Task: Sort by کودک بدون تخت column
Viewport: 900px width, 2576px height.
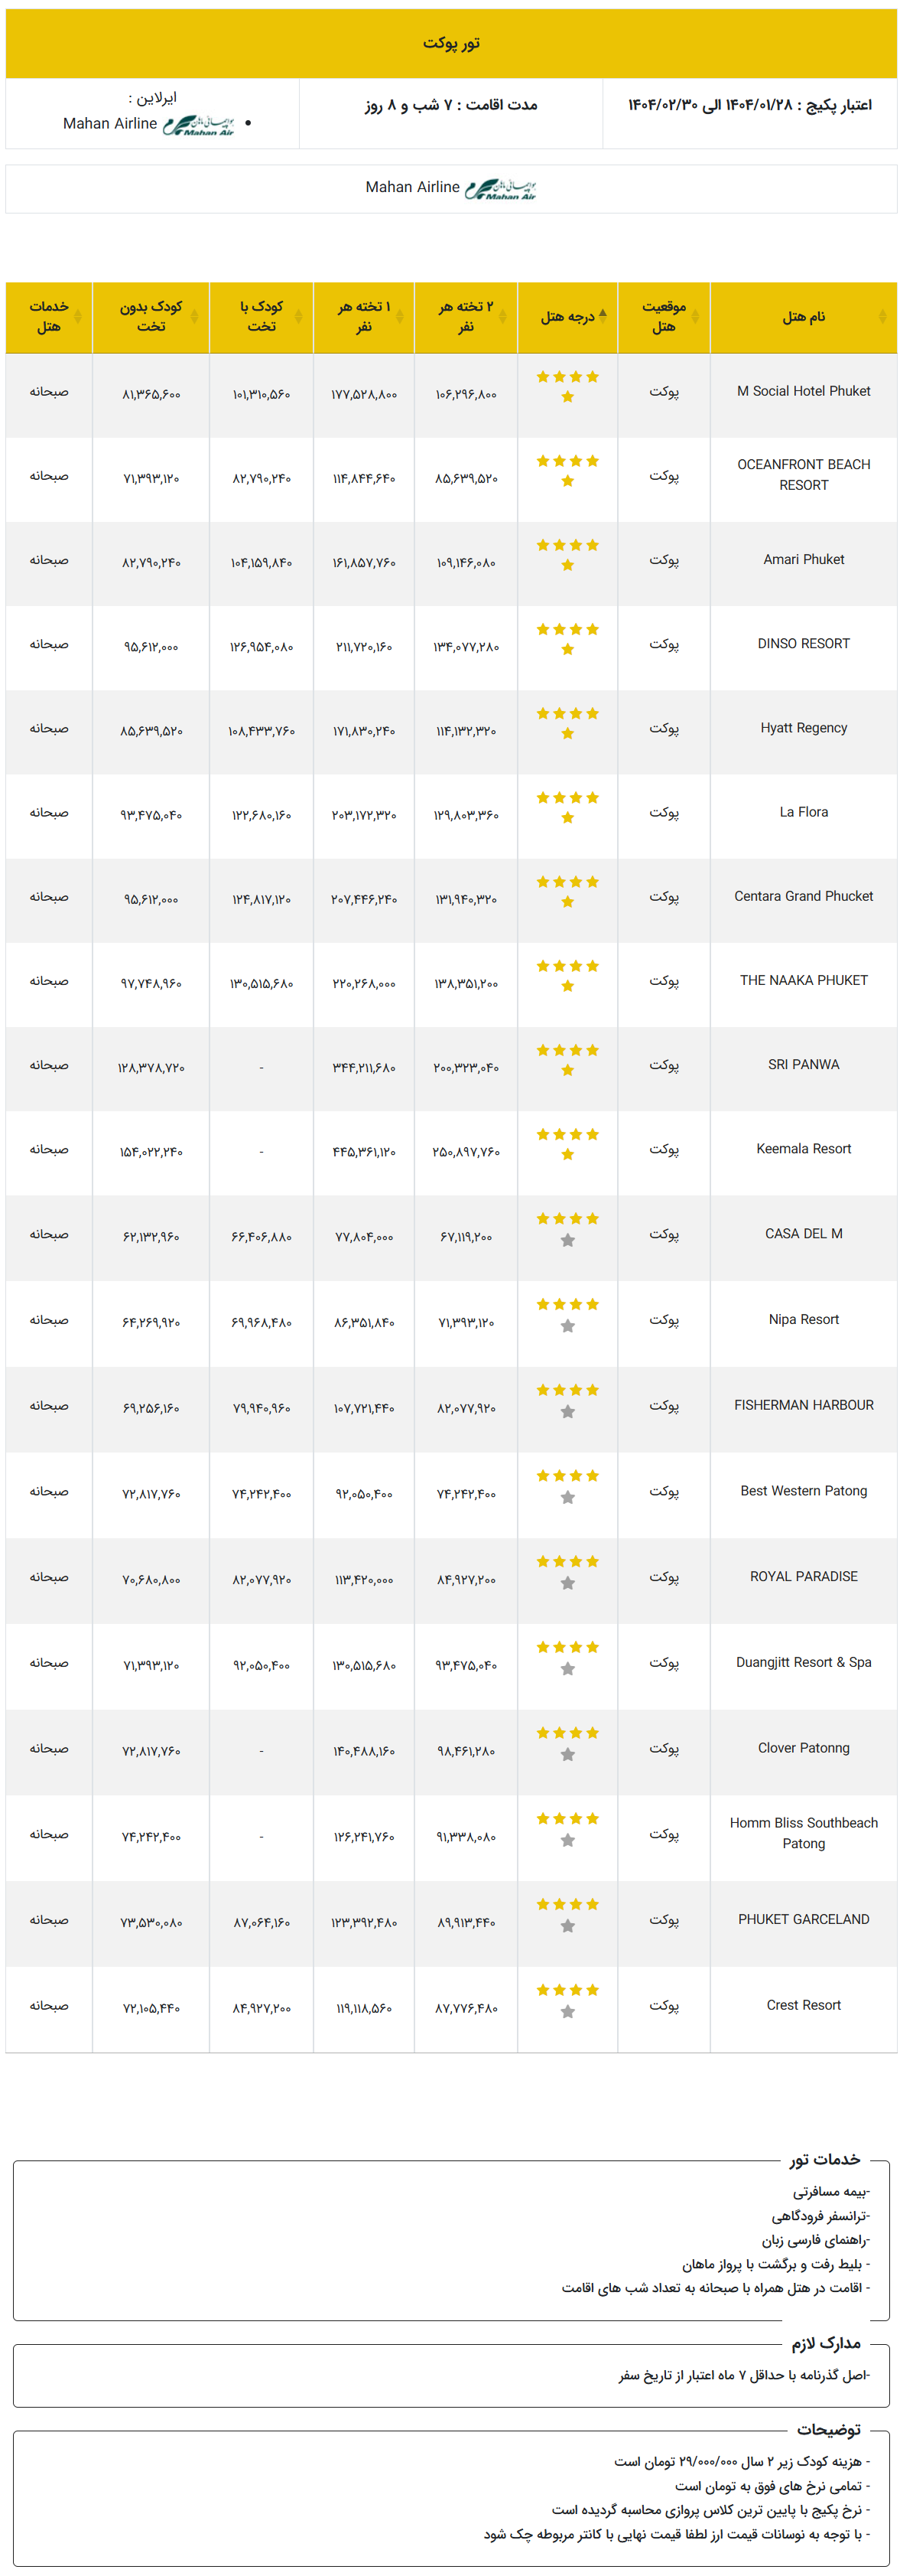Action: tap(151, 317)
